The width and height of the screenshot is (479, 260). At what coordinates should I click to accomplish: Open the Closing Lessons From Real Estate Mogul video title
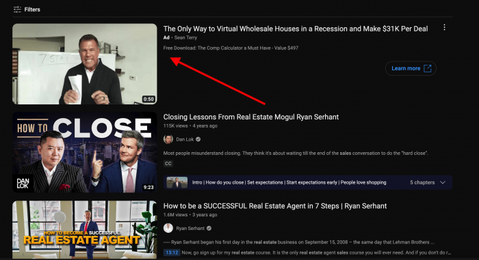(251, 117)
